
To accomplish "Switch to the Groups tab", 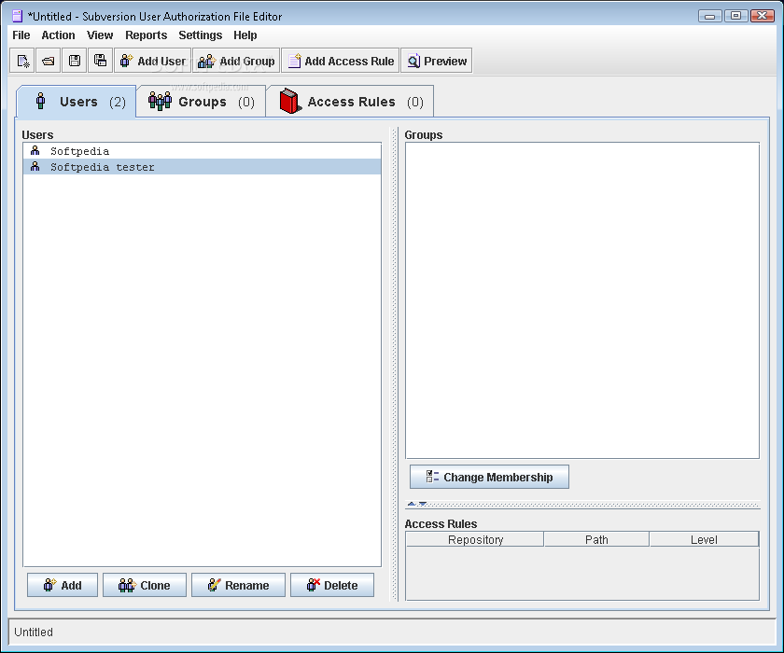I will [x=201, y=102].
